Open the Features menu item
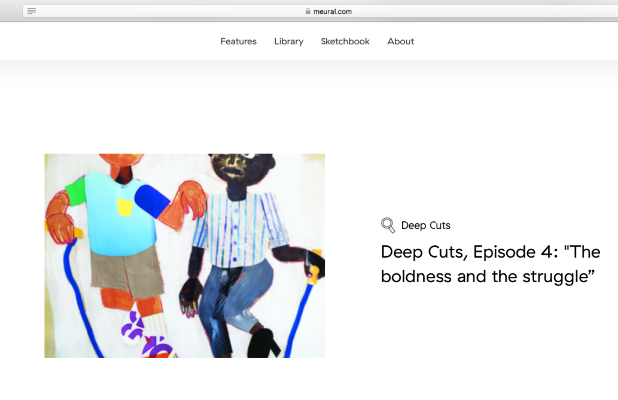 [239, 41]
